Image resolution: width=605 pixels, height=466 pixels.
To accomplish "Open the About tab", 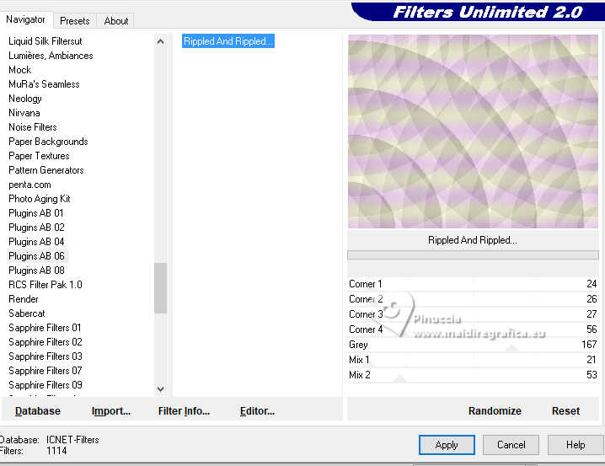I will click(x=115, y=21).
